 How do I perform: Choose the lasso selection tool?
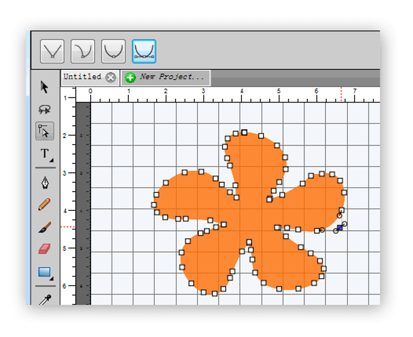[44, 109]
